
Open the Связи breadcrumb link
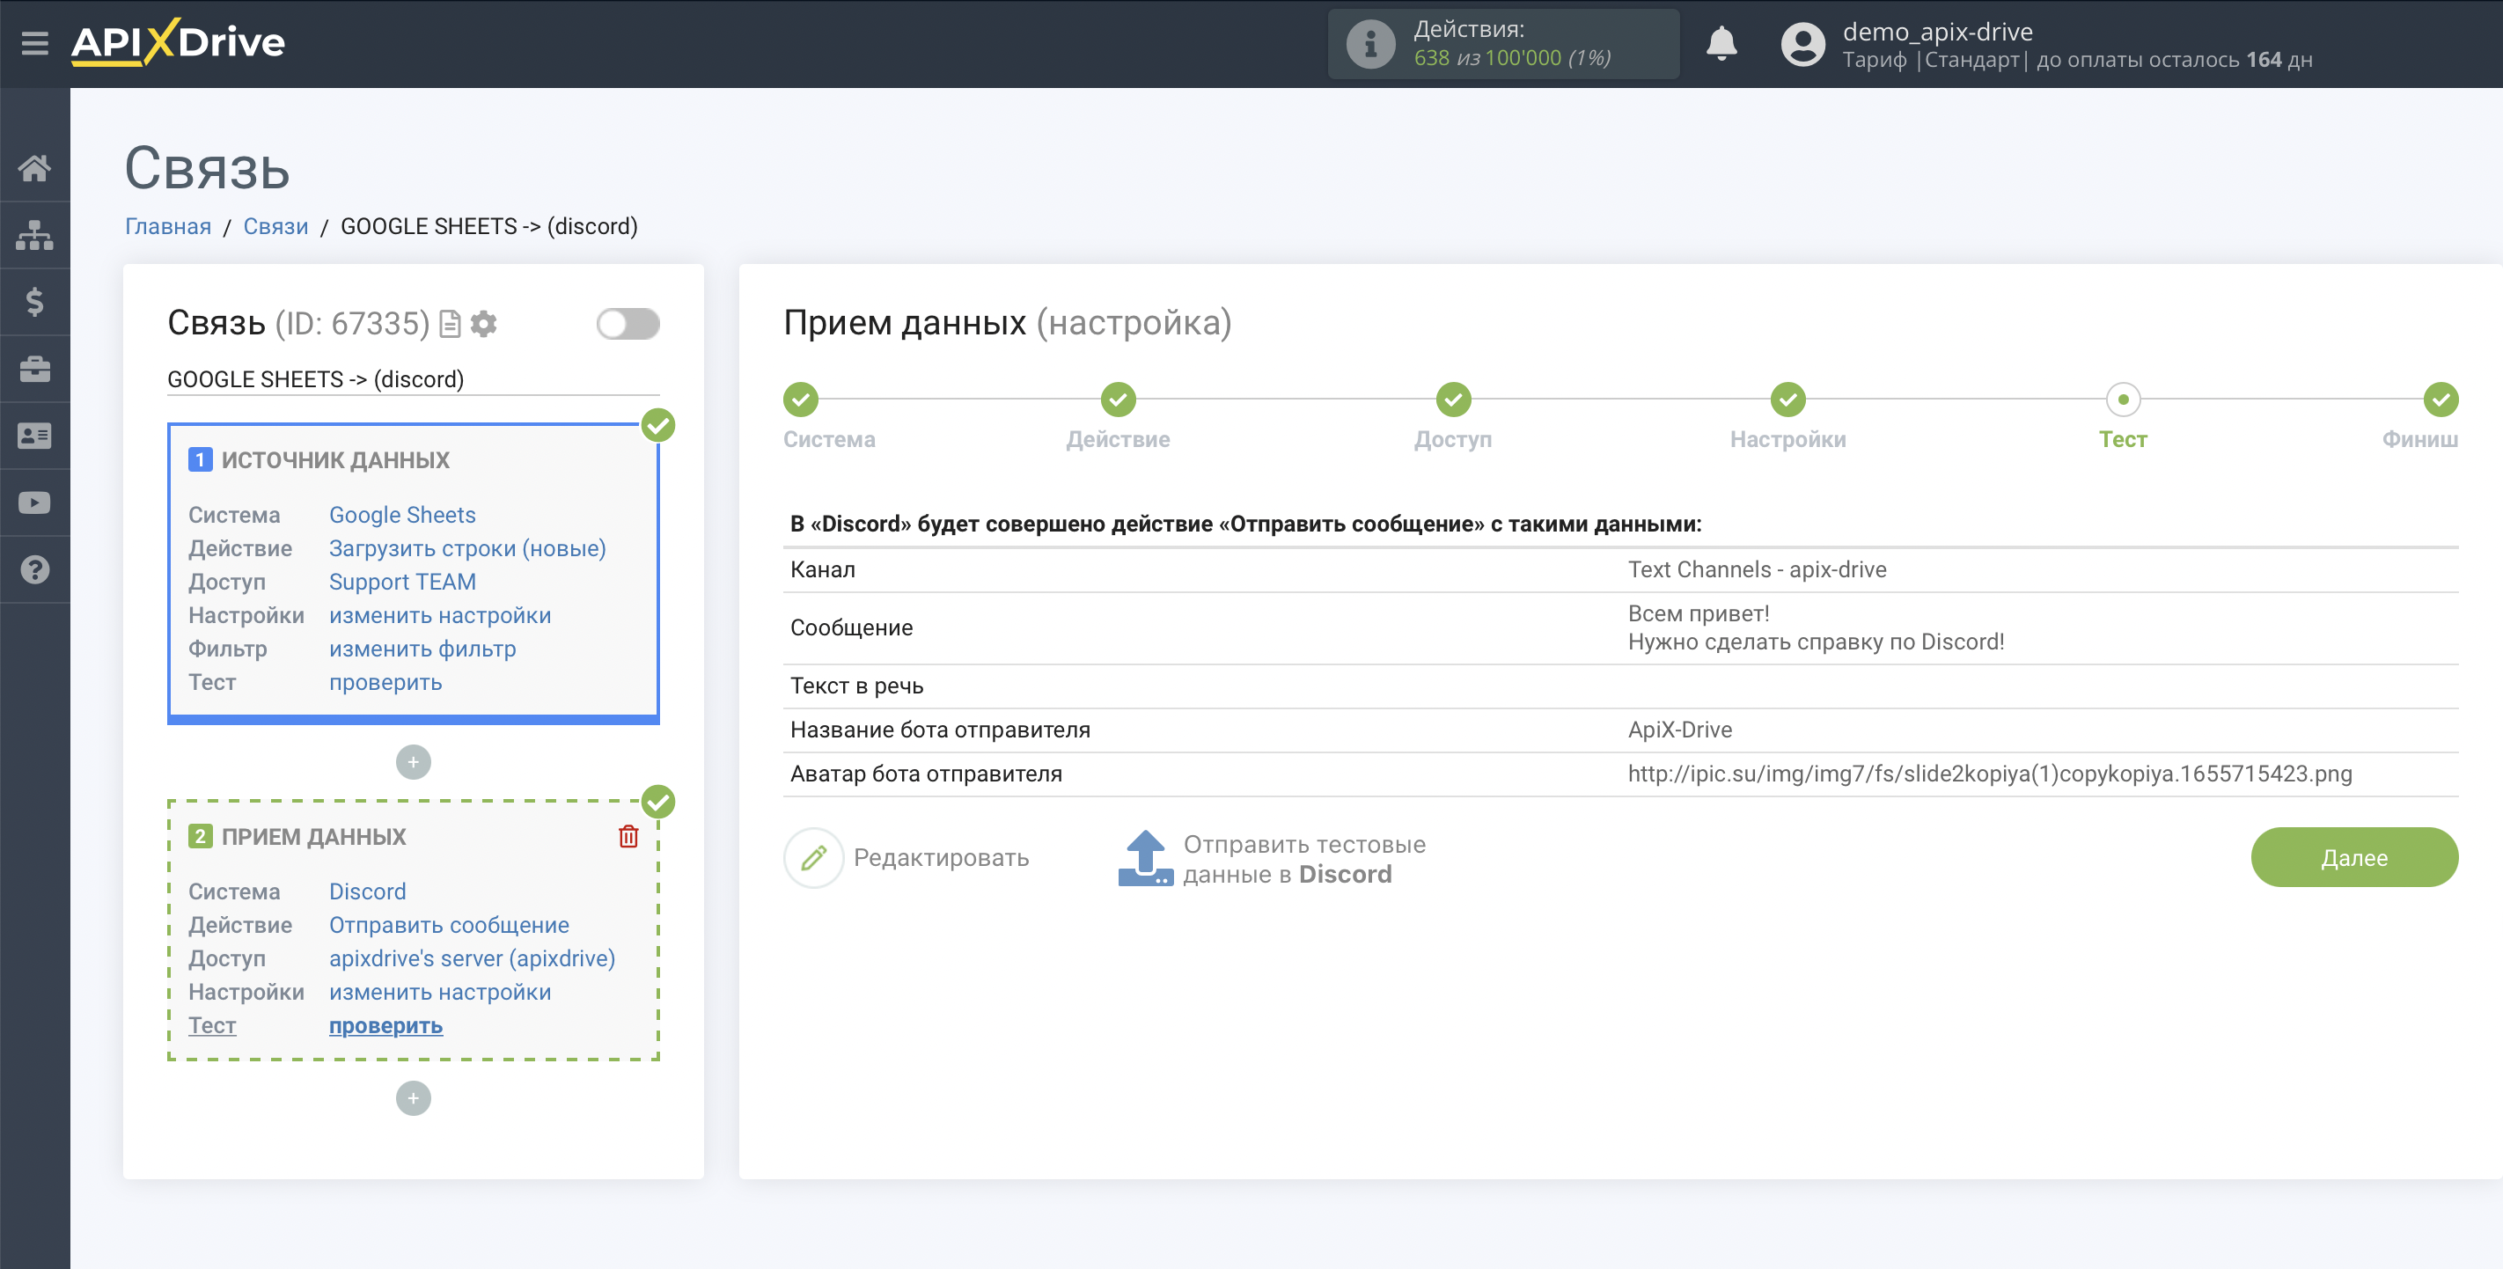click(275, 226)
